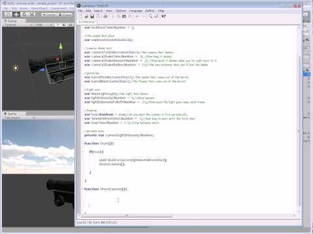
Task: Click the green Y-axis arrow gizmo
Action: [x=61, y=46]
